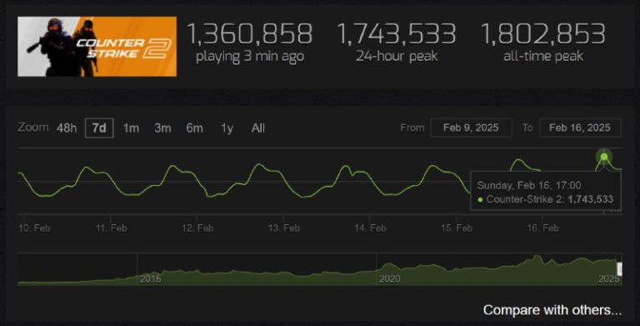
Task: Click the From date field Feb 9, 2025
Action: [x=471, y=128]
